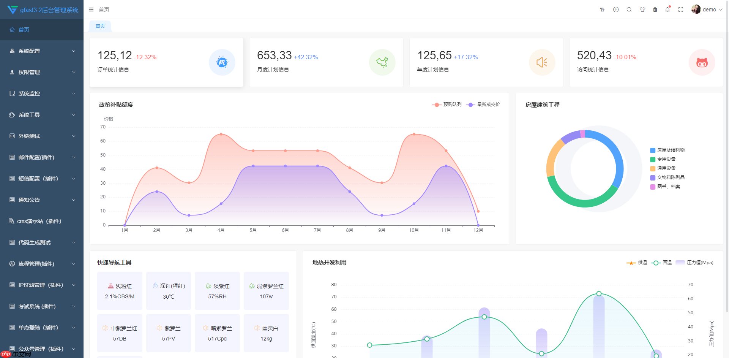Click the 幽灵白 shortcut tool card
Screen dimensions: 729x358
point(266,333)
